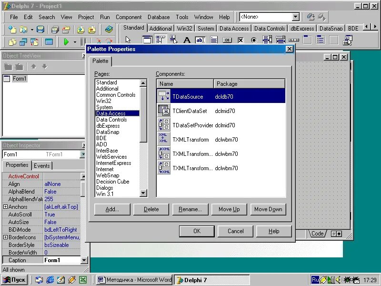Select the Button component (OK icon)
This screenshot has width=381, height=286.
pyautogui.click(x=227, y=40)
